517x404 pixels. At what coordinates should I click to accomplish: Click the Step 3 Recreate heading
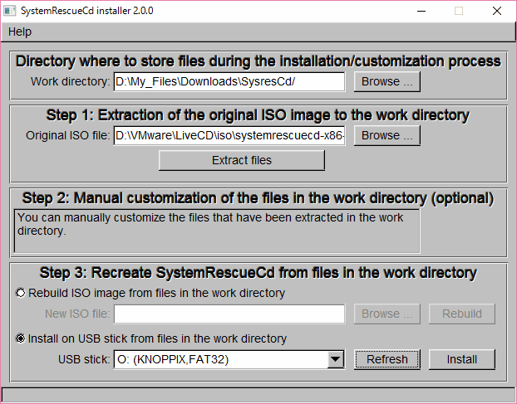click(x=258, y=273)
